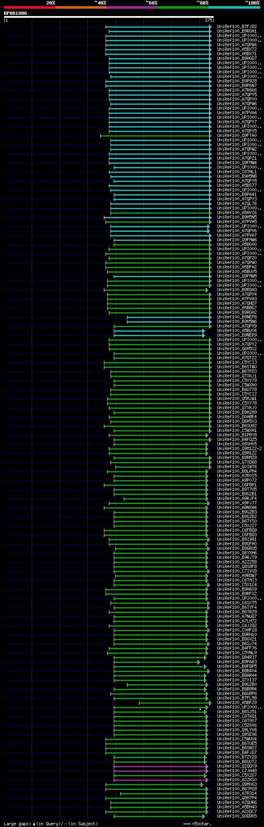This screenshot has height=827, width=264.
Task: Click the UniRef100_A5AVI6 label
Action: pos(237,212)
